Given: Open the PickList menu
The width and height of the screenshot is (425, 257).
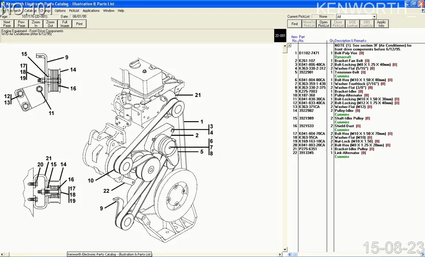Looking at the screenshot, I should pyautogui.click(x=74, y=11).
